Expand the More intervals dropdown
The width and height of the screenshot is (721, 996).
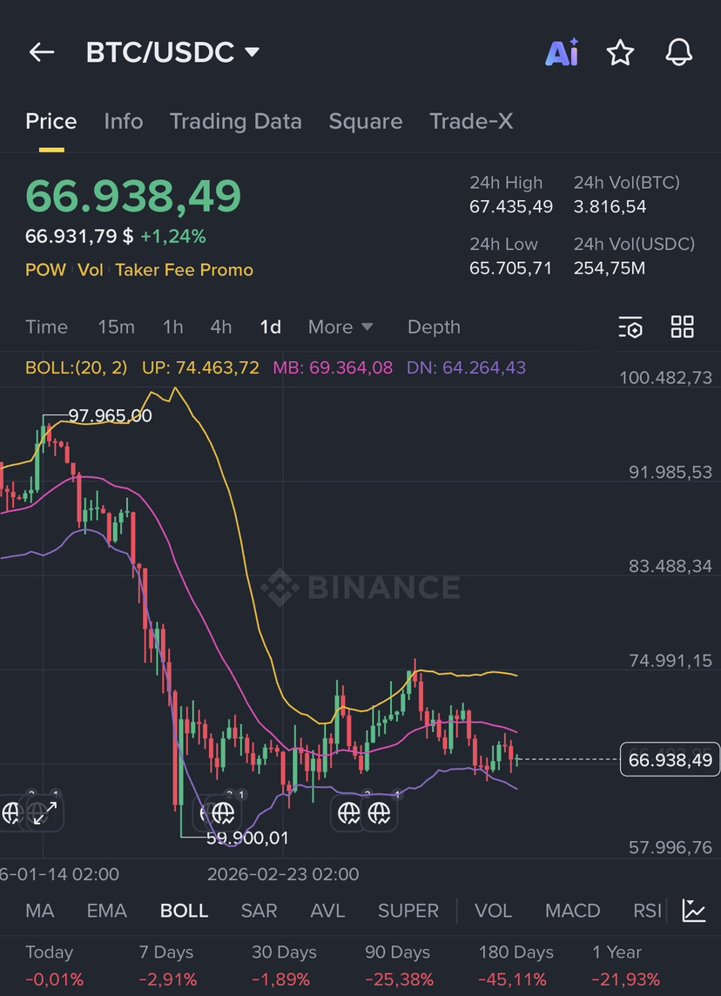pos(340,327)
